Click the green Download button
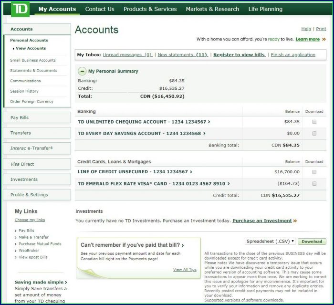This screenshot has height=305, width=334. click(x=312, y=242)
